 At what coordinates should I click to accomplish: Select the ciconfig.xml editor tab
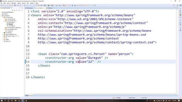40,8
